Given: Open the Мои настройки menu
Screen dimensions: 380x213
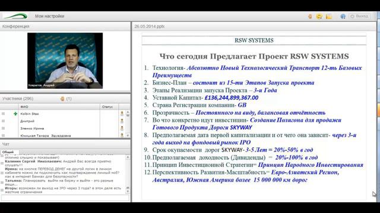Looking at the screenshot, I should pyautogui.click(x=49, y=16).
